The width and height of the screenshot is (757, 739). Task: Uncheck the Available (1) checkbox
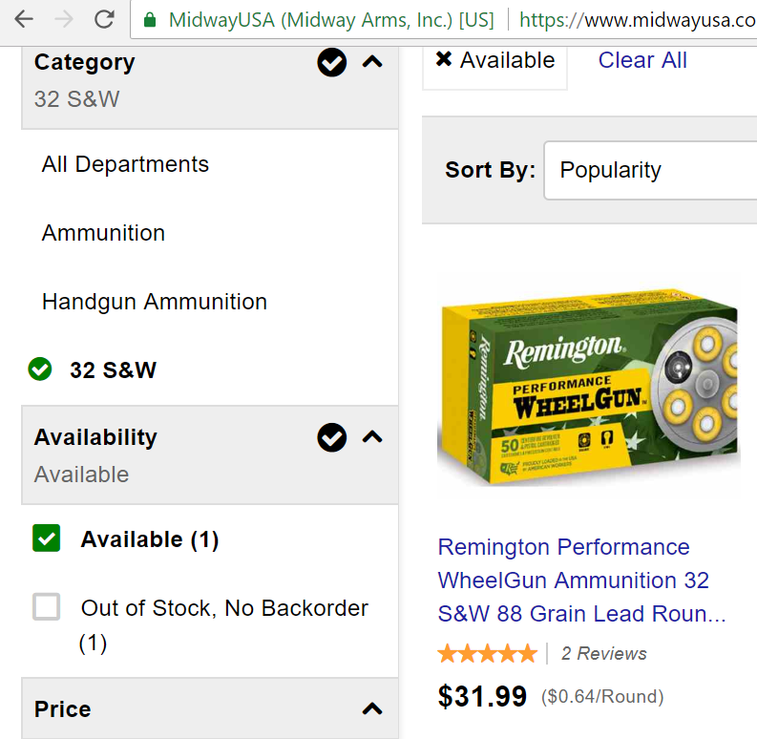click(47, 538)
